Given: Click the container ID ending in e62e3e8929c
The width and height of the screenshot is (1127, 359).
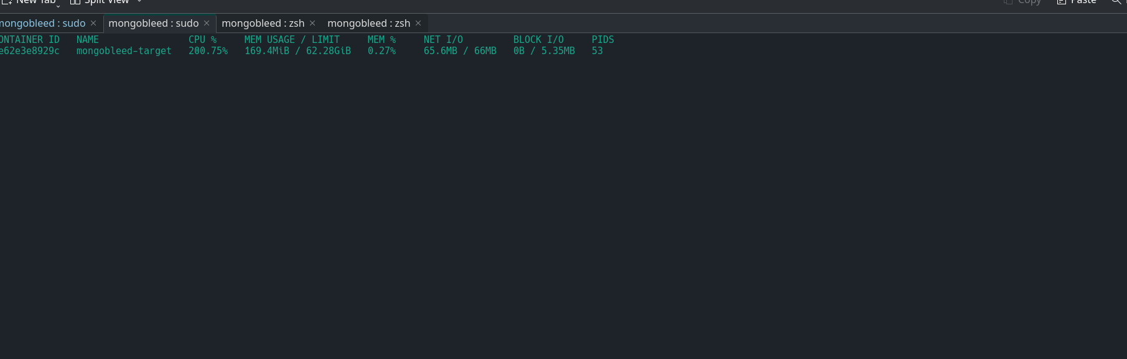Looking at the screenshot, I should [30, 51].
